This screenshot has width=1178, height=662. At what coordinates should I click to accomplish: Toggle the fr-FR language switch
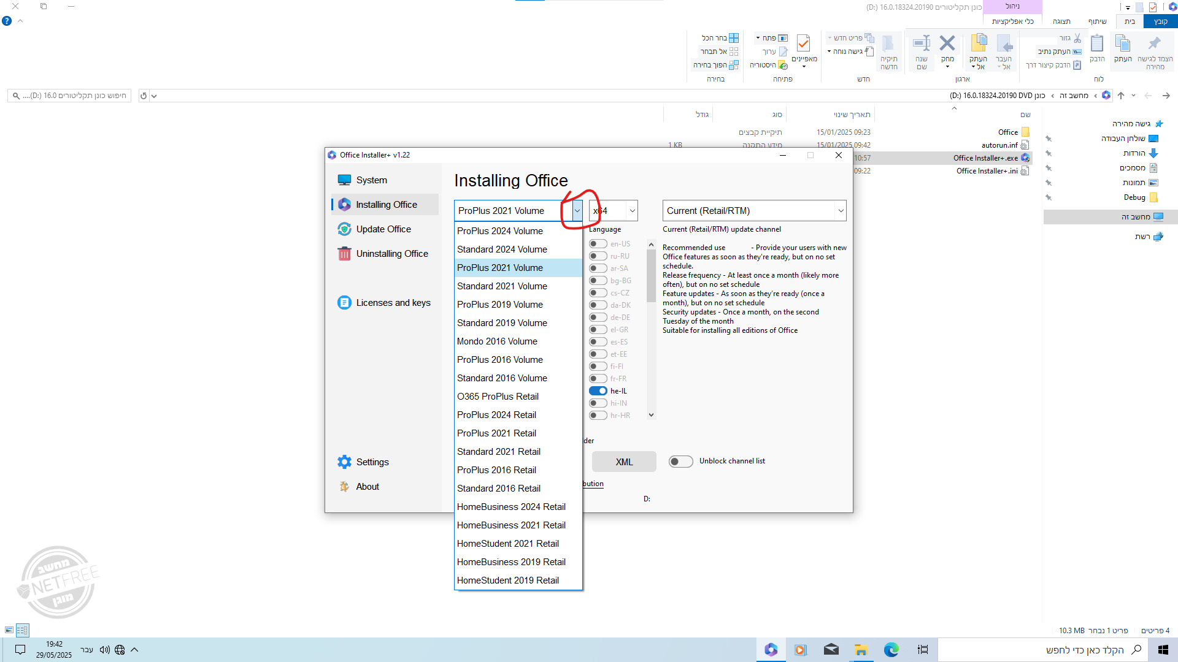click(x=598, y=379)
